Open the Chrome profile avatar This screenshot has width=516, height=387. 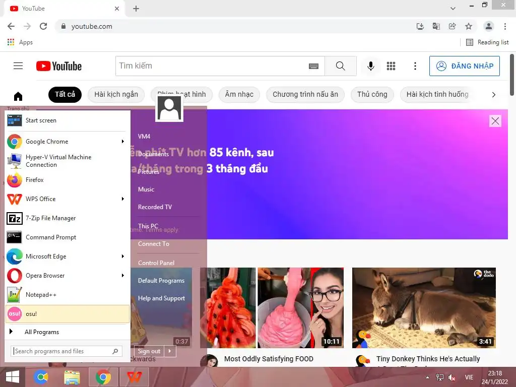pyautogui.click(x=489, y=26)
